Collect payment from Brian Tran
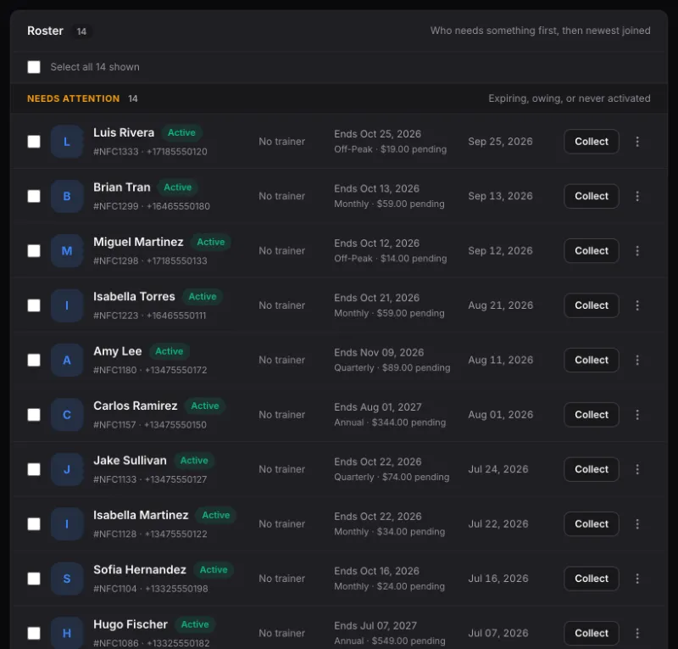Screen dimensions: 678x649 tap(591, 196)
